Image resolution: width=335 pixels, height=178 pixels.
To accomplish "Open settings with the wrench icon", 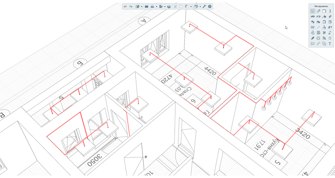I will 204,6.
